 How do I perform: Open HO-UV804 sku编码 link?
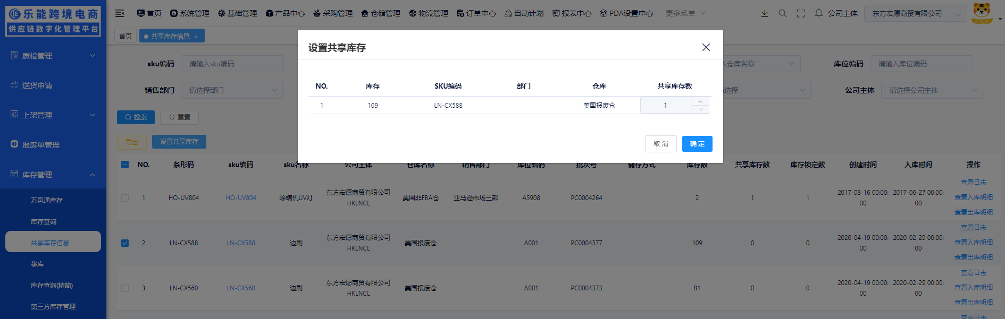point(241,198)
